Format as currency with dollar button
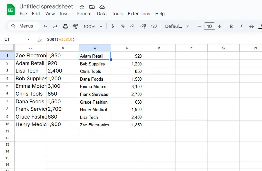This screenshot has height=171, width=262. coord(113,26)
